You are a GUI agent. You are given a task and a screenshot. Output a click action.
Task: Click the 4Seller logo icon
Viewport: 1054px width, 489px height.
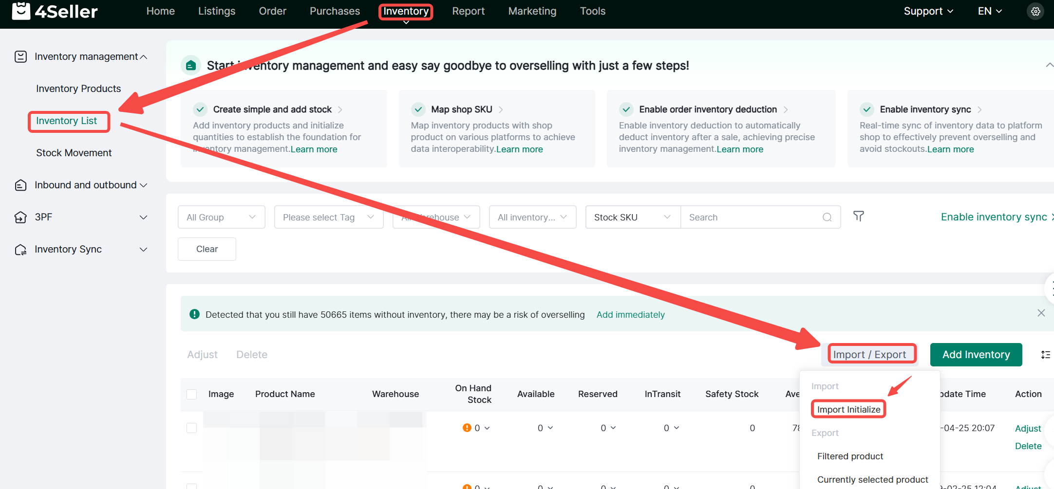tap(21, 11)
